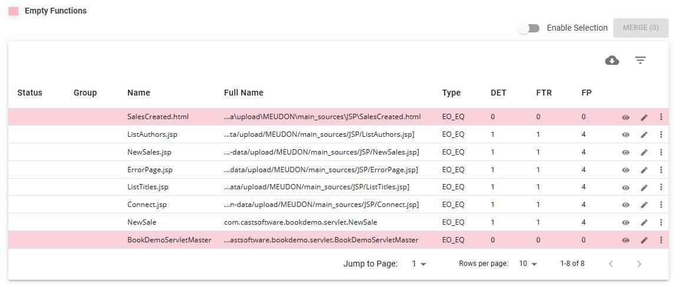This screenshot has width=674, height=286.
Task: Select the BookDemoServletMaster name cell
Action: tap(169, 240)
